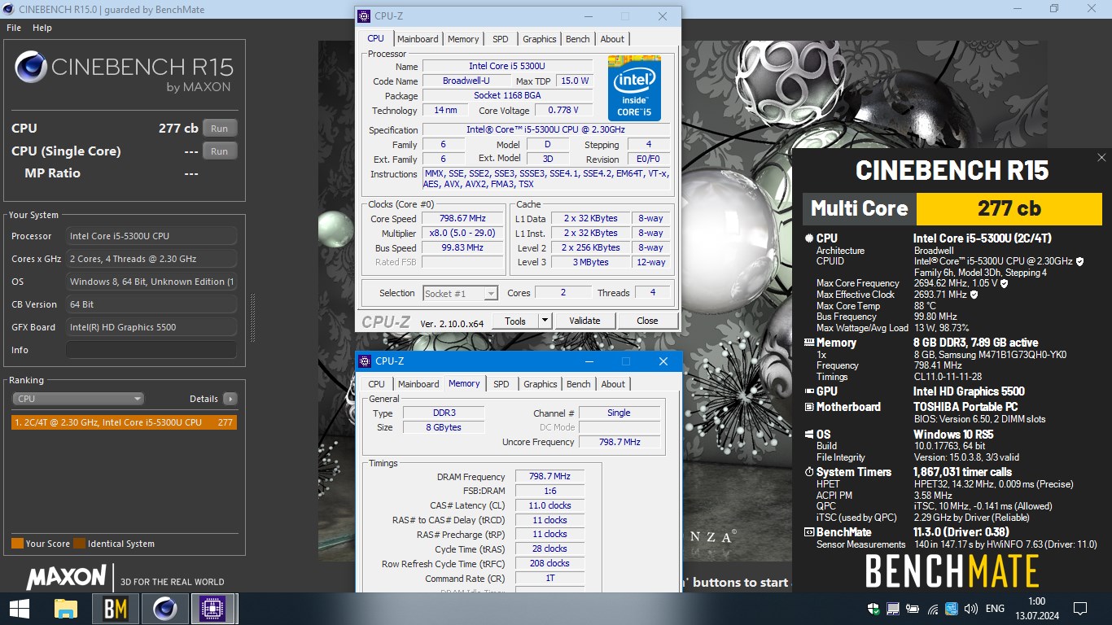Click the GFX Board field HD Graphics 5500
The width and height of the screenshot is (1112, 625).
(151, 327)
